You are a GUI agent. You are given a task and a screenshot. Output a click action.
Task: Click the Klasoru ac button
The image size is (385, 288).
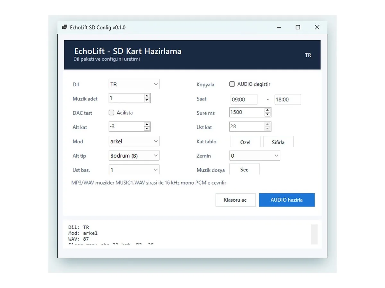(x=235, y=200)
